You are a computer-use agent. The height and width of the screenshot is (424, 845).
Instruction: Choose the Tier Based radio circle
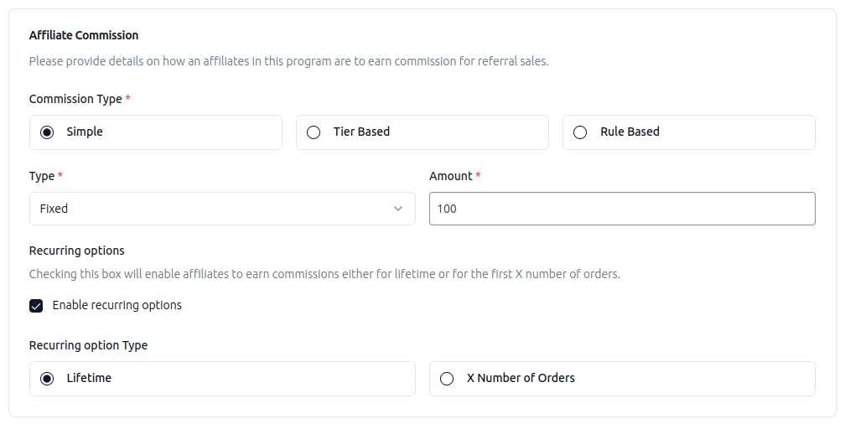coord(314,132)
